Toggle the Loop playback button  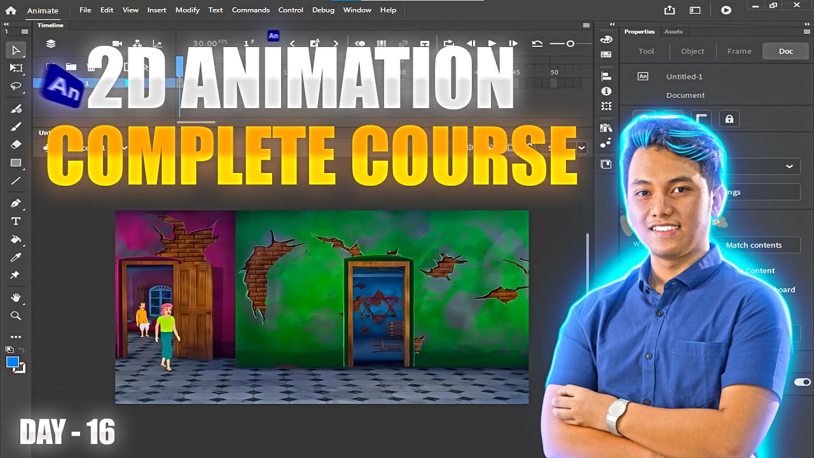coord(448,44)
